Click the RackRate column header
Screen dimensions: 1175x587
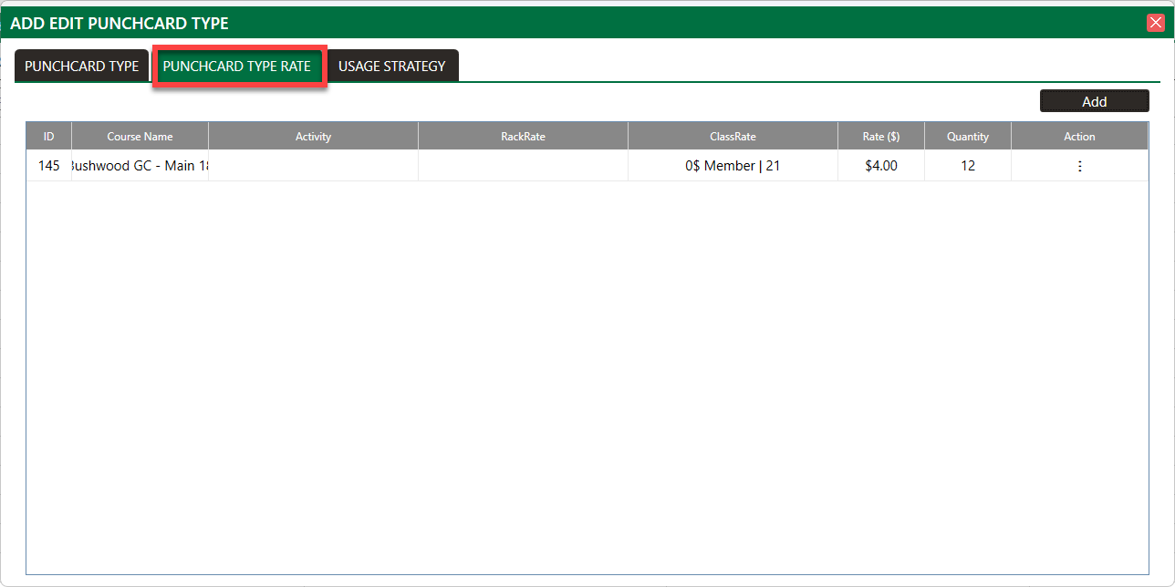(x=524, y=136)
